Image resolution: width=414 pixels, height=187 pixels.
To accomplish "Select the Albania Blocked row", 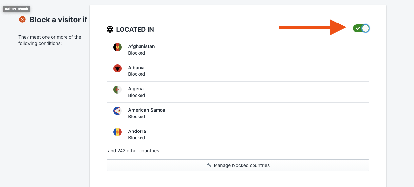I will (238, 71).
